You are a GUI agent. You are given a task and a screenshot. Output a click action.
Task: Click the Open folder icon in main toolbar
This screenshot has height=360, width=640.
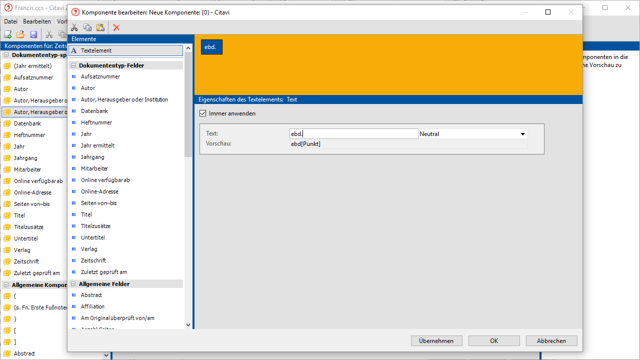coord(20,34)
